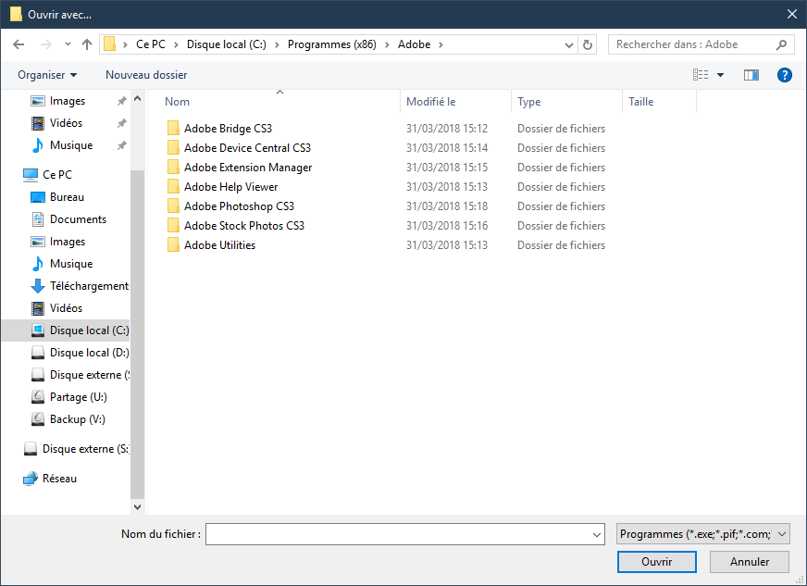Image resolution: width=807 pixels, height=586 pixels.
Task: Click pinned Musique quick access item
Action: tap(71, 145)
